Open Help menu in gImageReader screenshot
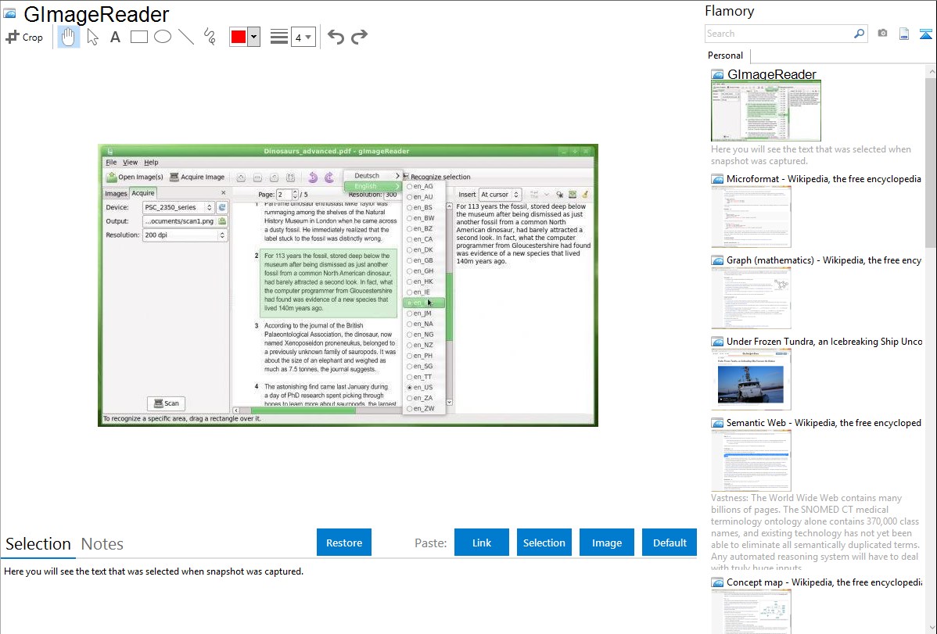Image resolution: width=937 pixels, height=634 pixels. click(151, 163)
